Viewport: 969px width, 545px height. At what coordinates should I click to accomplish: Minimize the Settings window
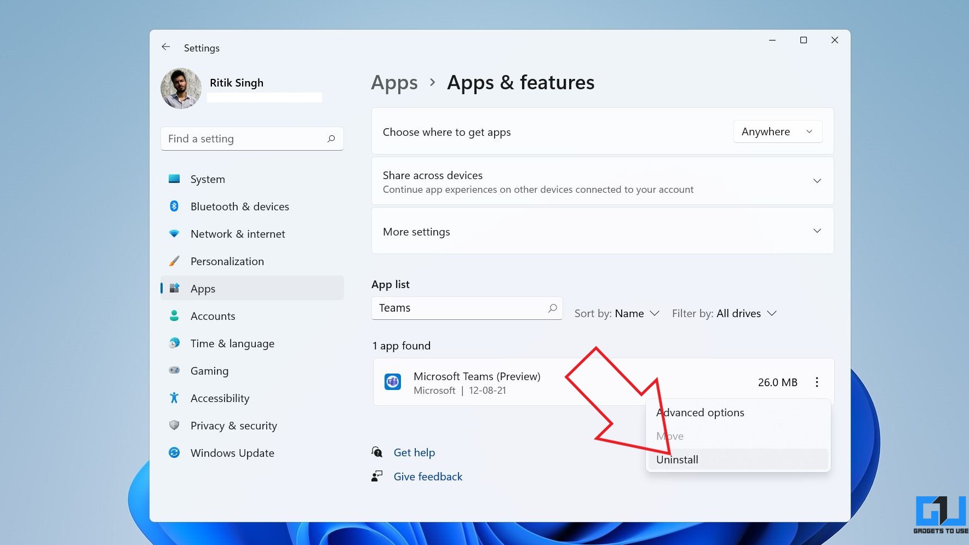click(772, 40)
